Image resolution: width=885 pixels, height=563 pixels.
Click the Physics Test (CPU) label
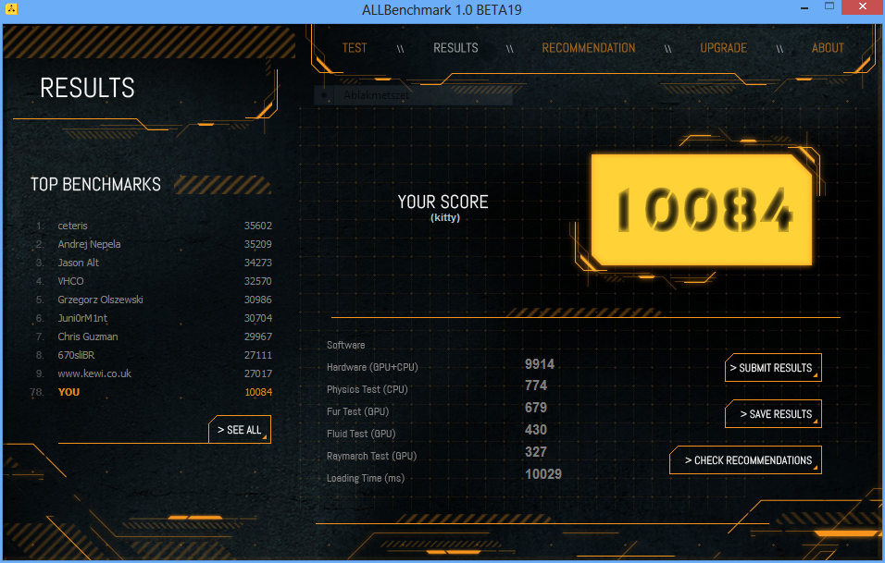coord(367,389)
